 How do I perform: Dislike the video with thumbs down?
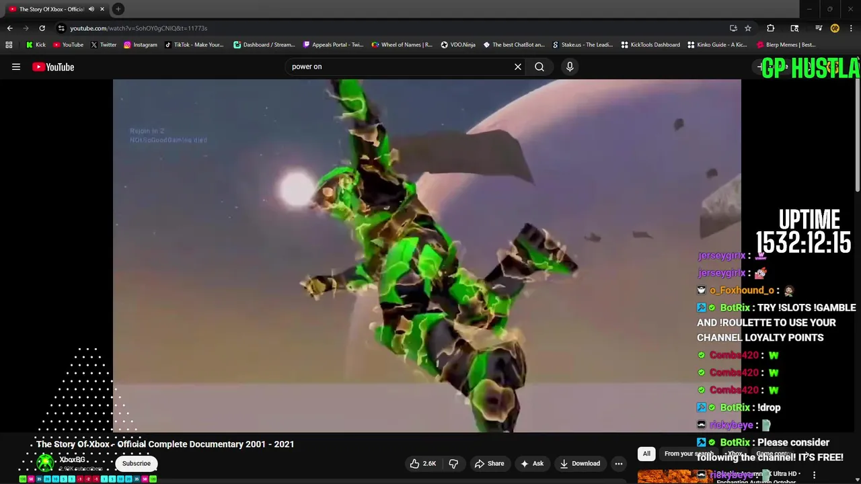(x=453, y=463)
